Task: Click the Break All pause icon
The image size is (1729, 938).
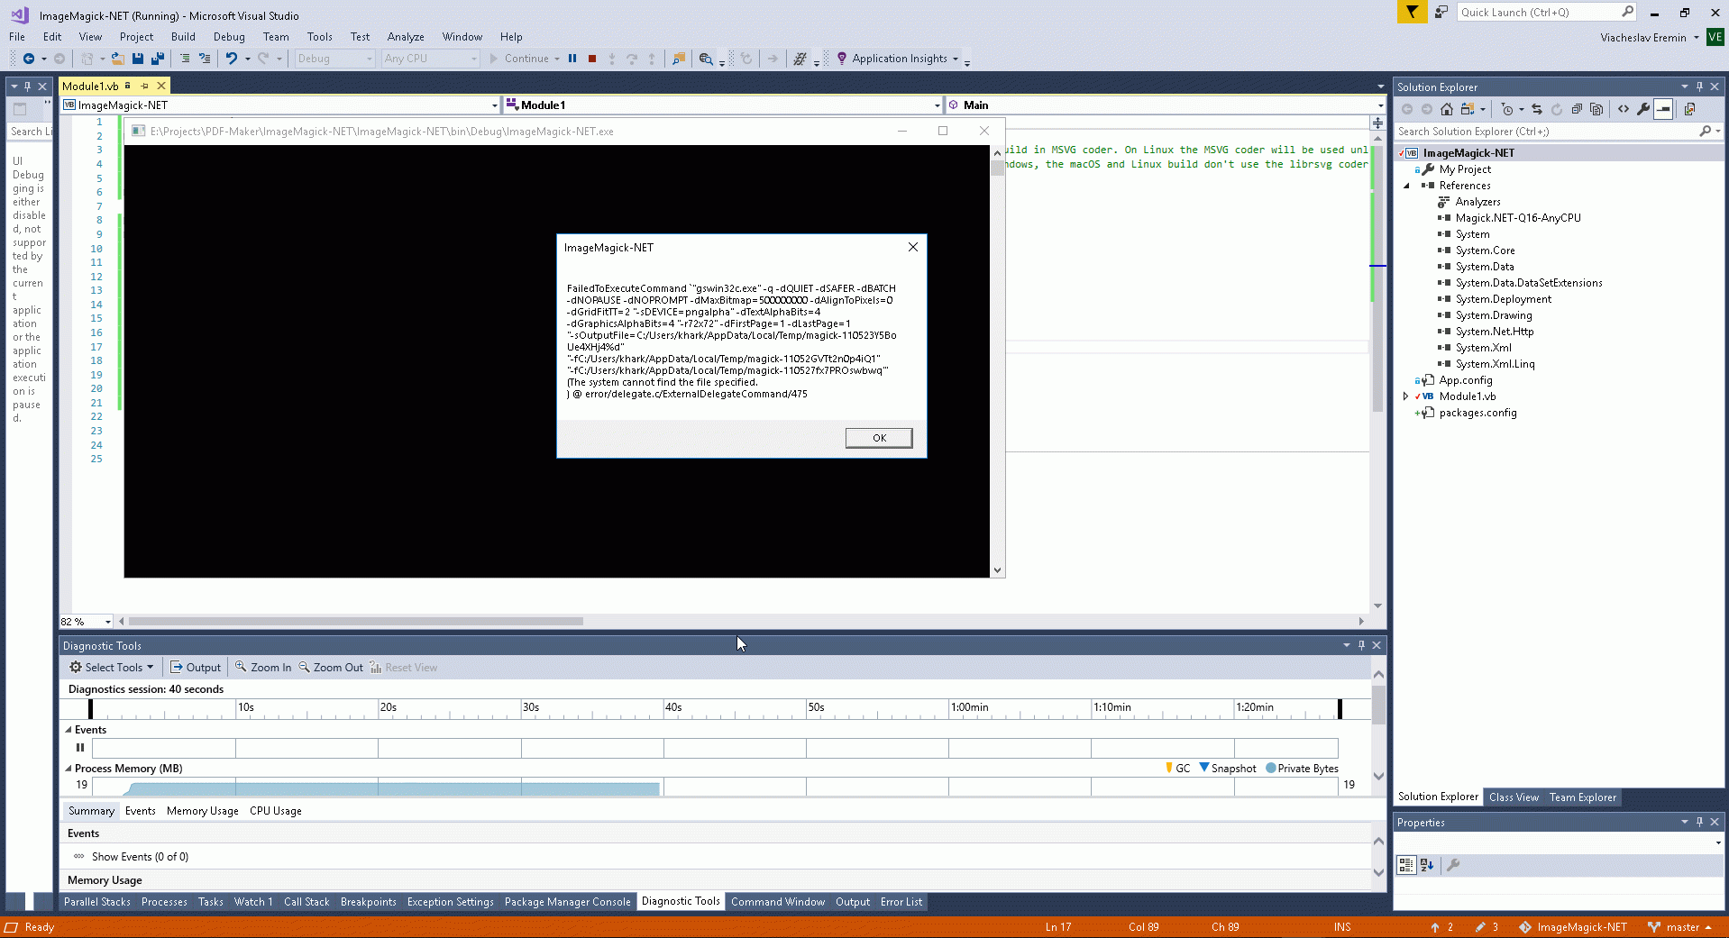Action: click(x=572, y=59)
